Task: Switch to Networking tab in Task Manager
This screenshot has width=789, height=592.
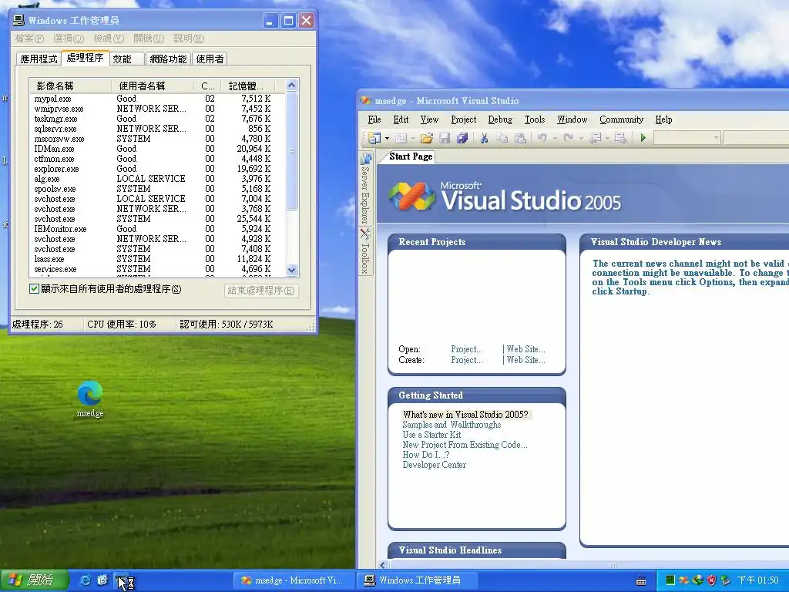Action: pyautogui.click(x=168, y=59)
